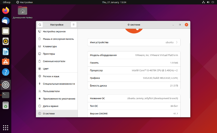This screenshot has width=217, height=133.
Task: Select О системе in the sidebar
Action: (x=57, y=113)
